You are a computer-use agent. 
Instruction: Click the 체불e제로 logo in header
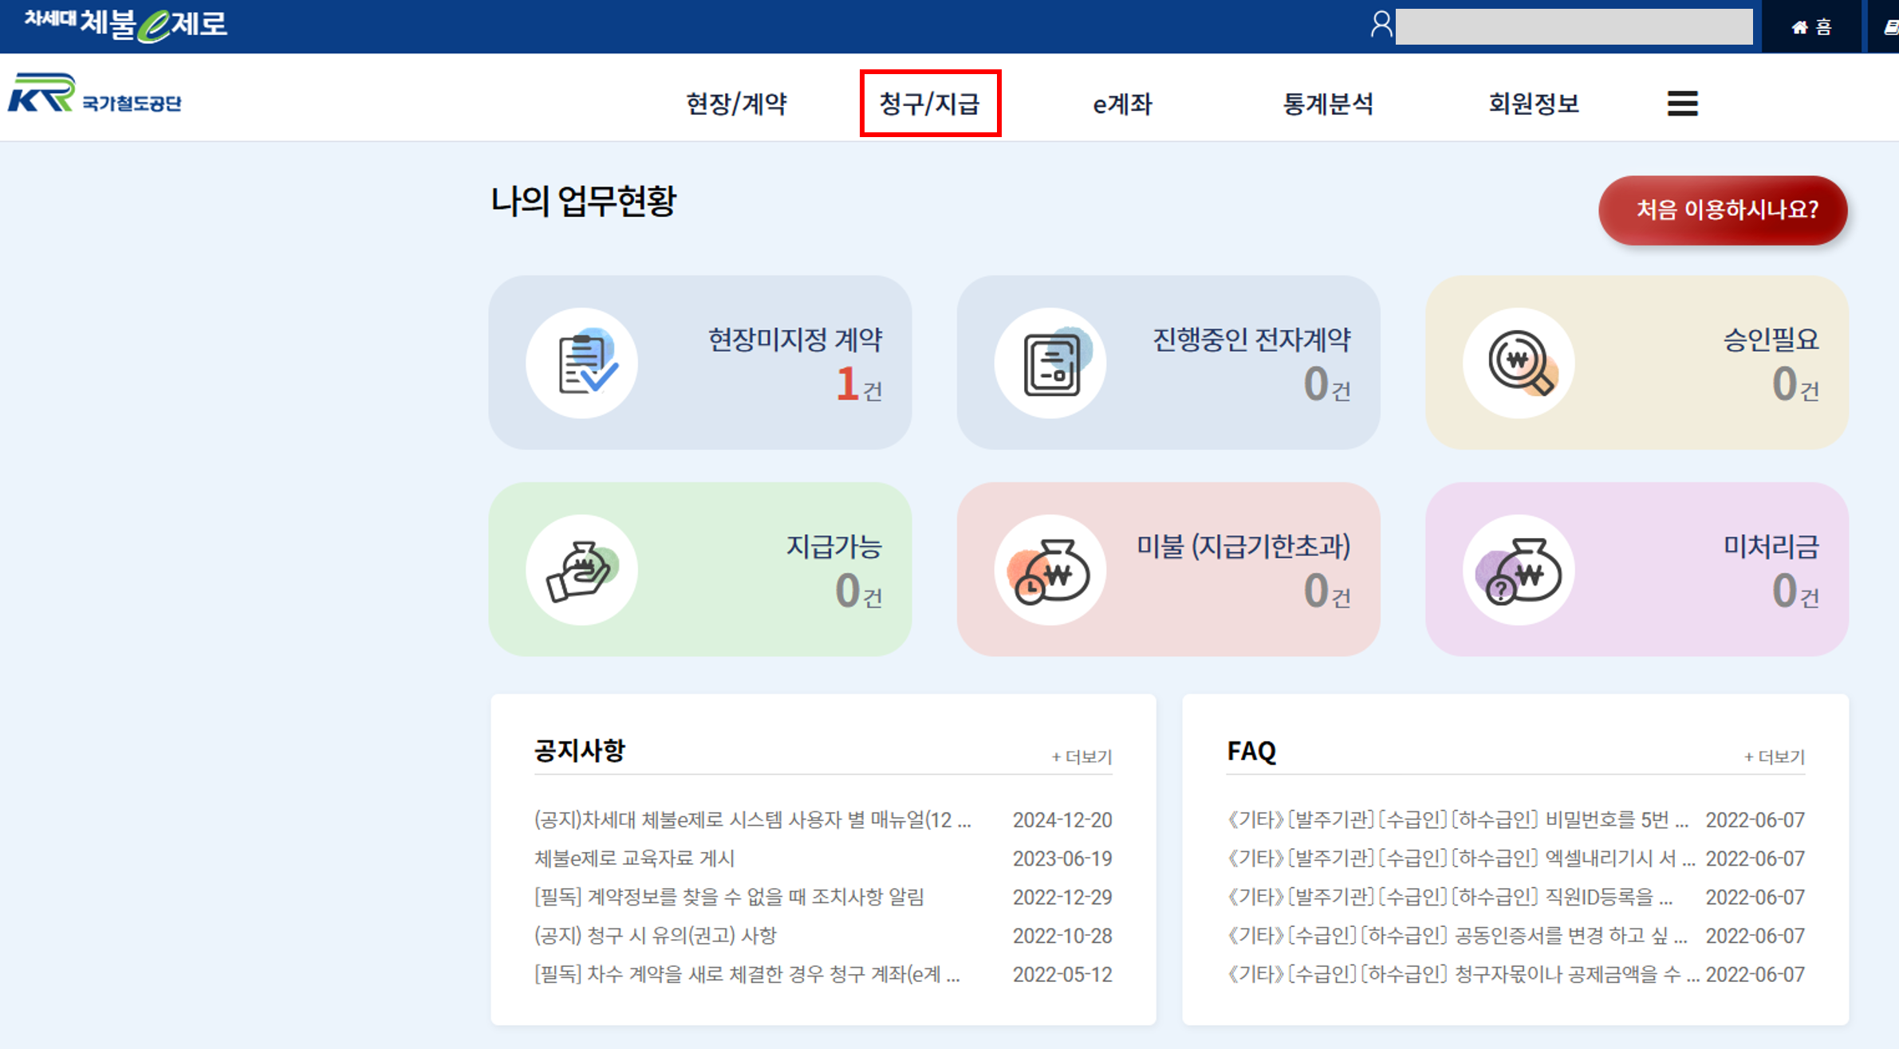(x=126, y=24)
